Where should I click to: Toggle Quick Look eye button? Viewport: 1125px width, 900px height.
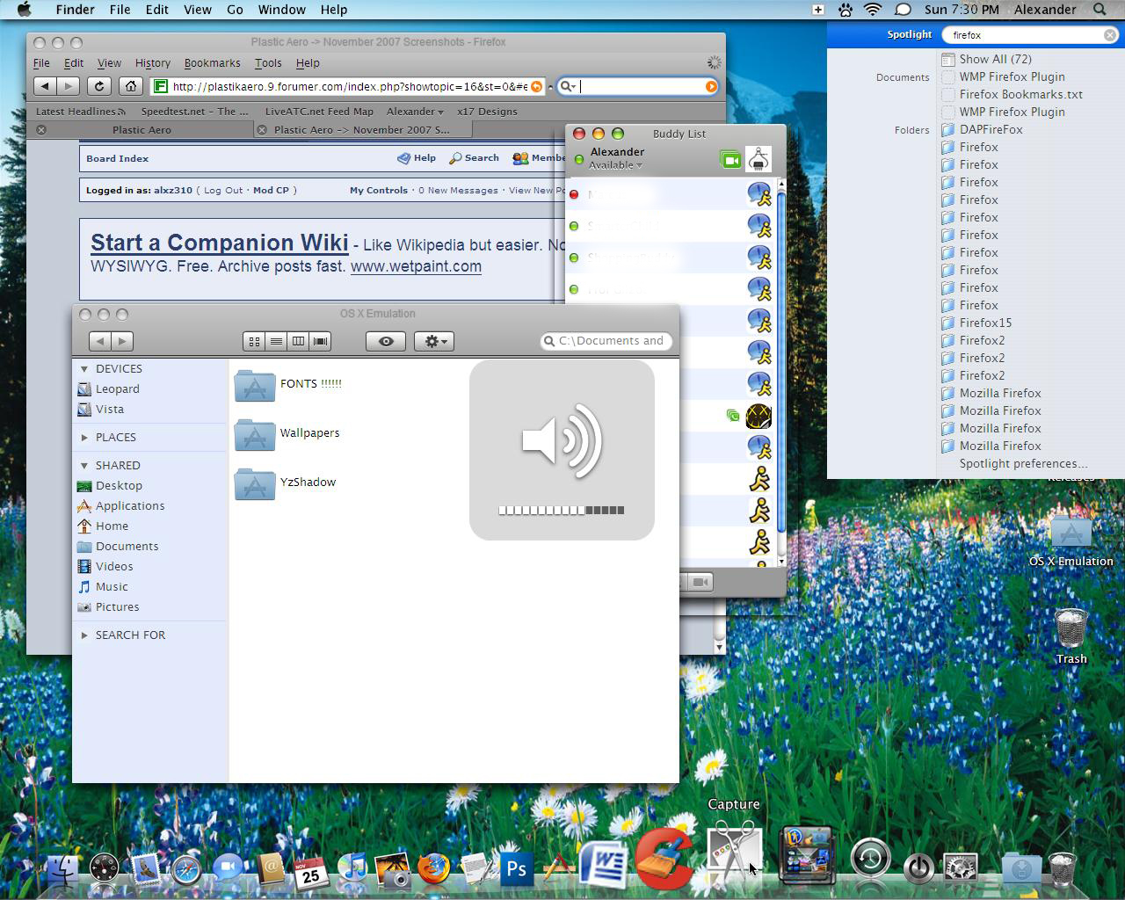pos(386,341)
